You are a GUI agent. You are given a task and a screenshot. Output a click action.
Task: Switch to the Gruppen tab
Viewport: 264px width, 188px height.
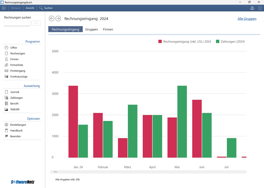[91, 29]
